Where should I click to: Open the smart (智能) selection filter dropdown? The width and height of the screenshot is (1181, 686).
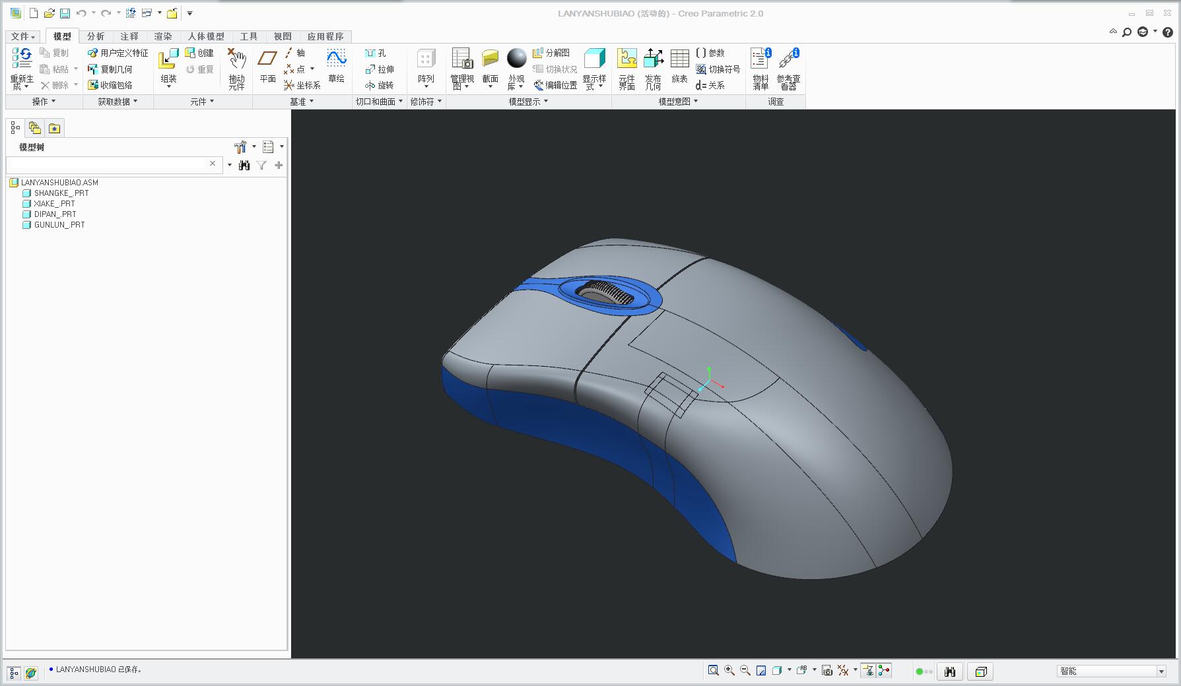pyautogui.click(x=1112, y=671)
